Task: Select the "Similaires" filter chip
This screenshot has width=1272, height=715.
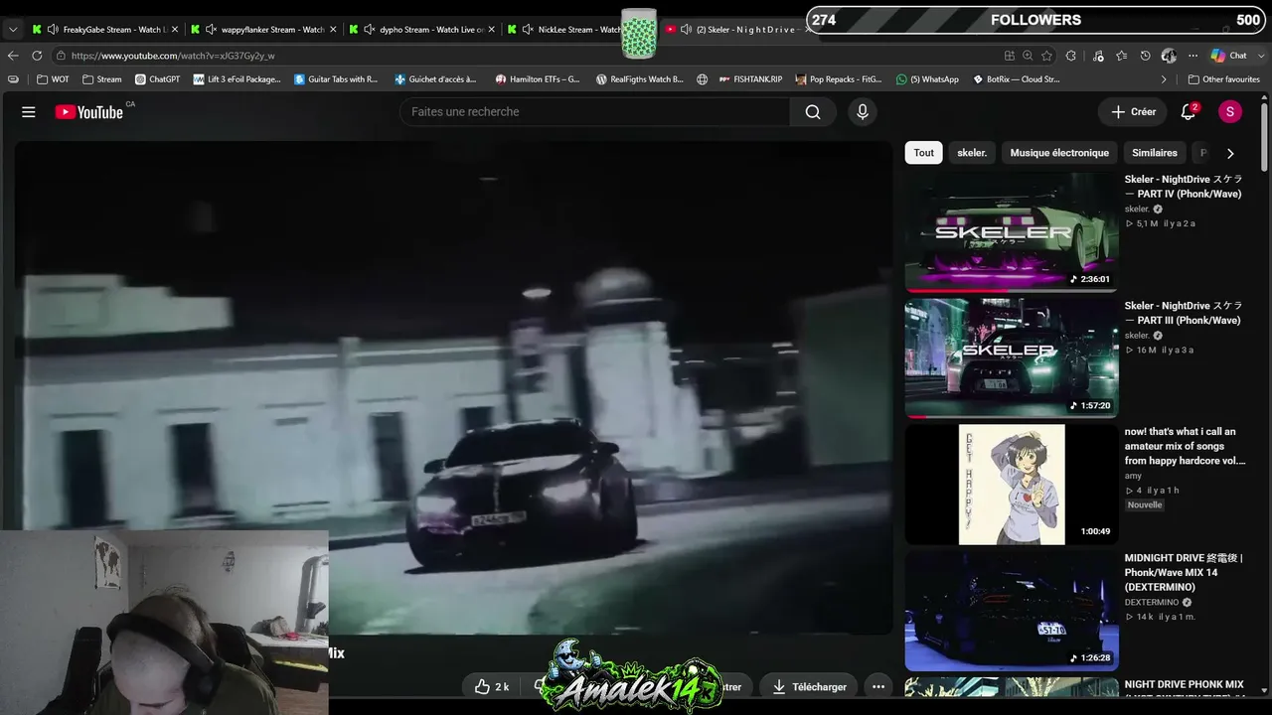Action: click(1155, 153)
